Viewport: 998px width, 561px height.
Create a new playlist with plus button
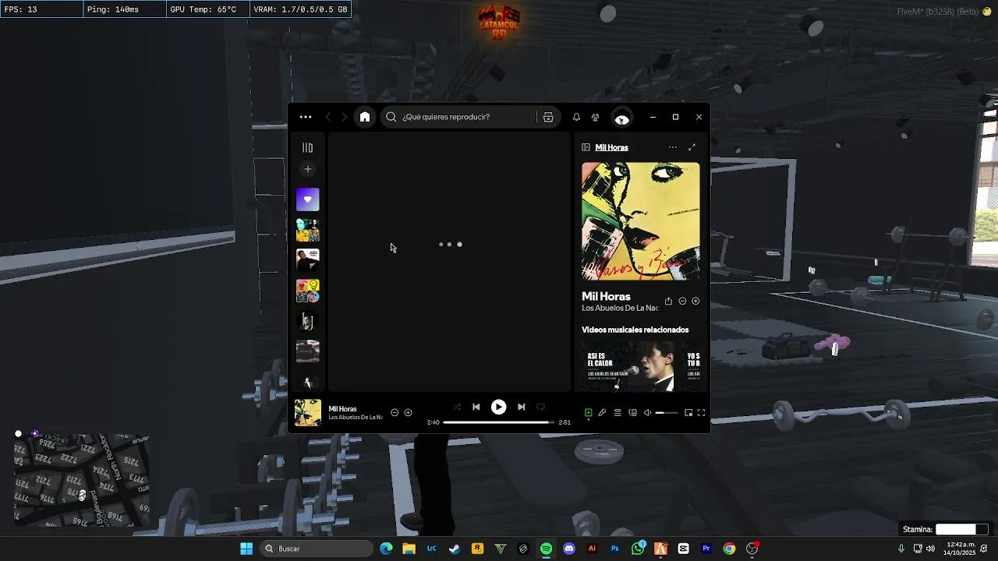coord(307,169)
